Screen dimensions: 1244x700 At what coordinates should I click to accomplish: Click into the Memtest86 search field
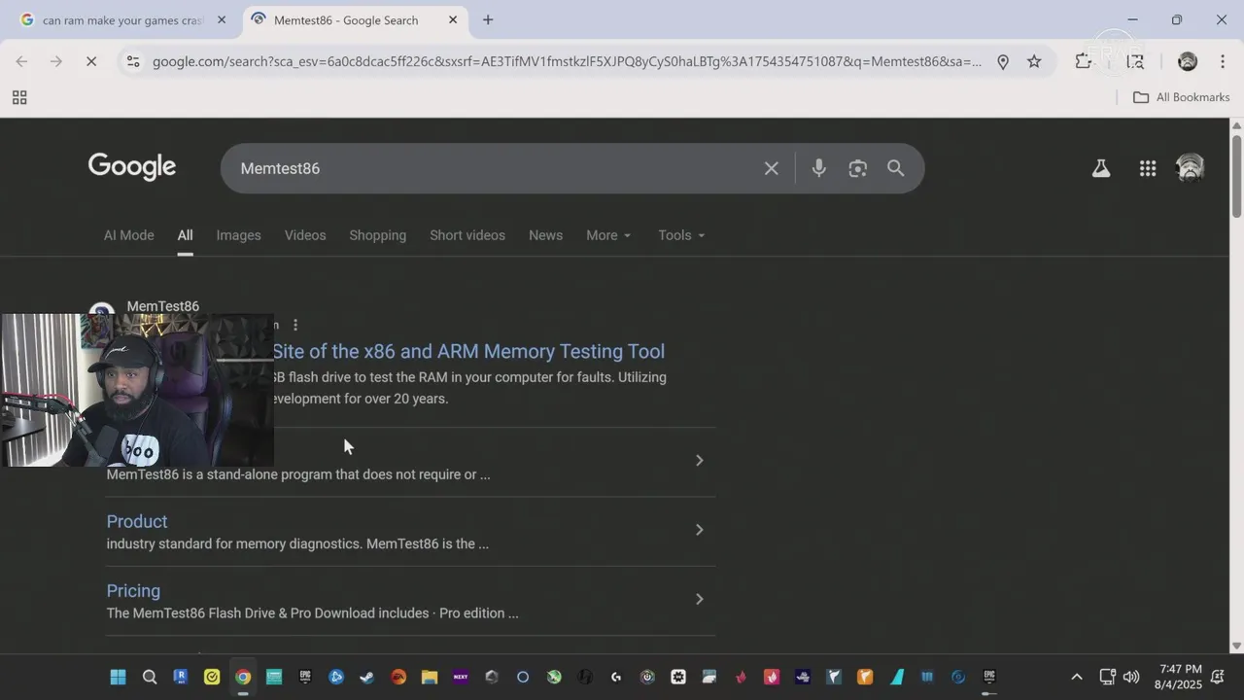tap(496, 168)
